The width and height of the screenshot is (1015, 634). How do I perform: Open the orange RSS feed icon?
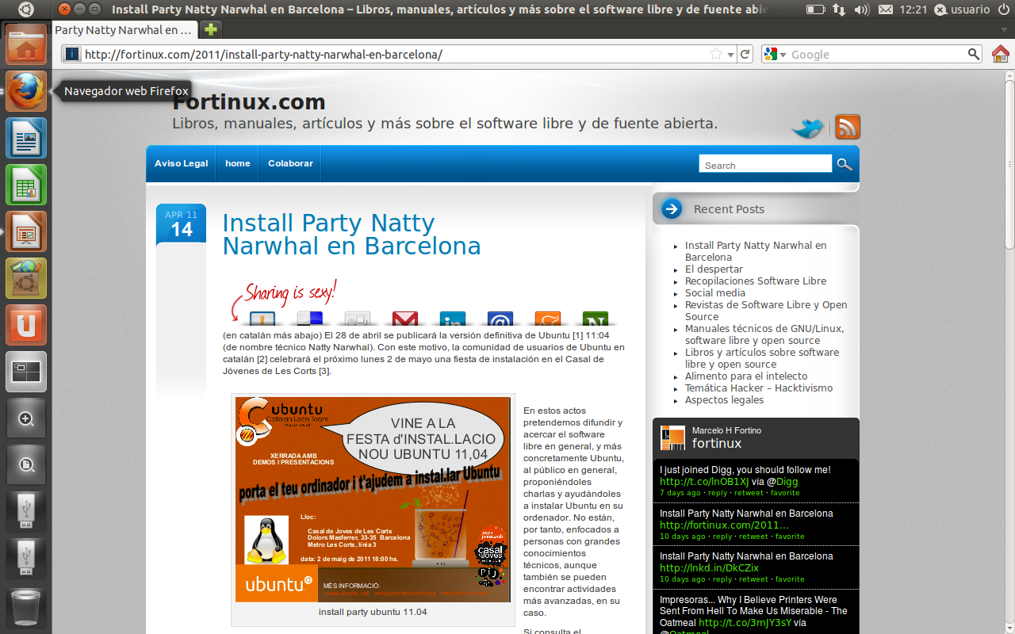tap(848, 127)
